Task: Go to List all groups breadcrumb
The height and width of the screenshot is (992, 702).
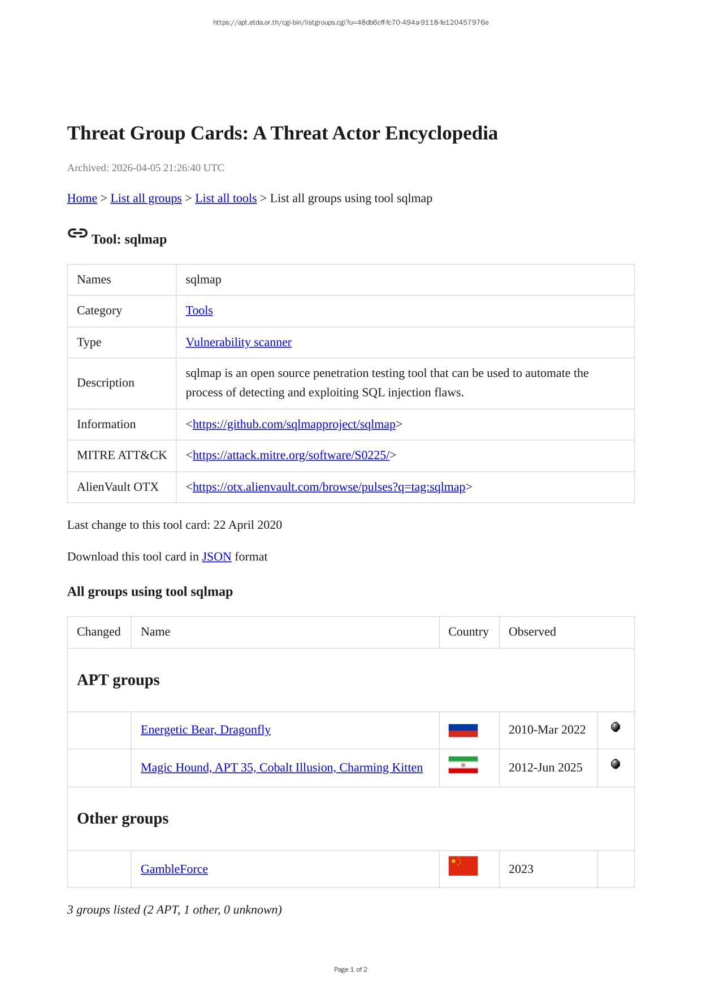Action: point(146,198)
